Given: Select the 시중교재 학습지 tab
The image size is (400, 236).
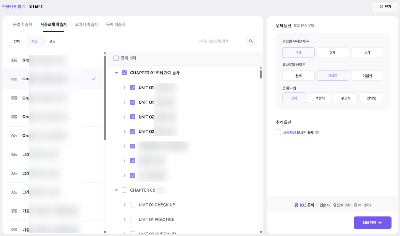Looking at the screenshot, I should coord(53,24).
